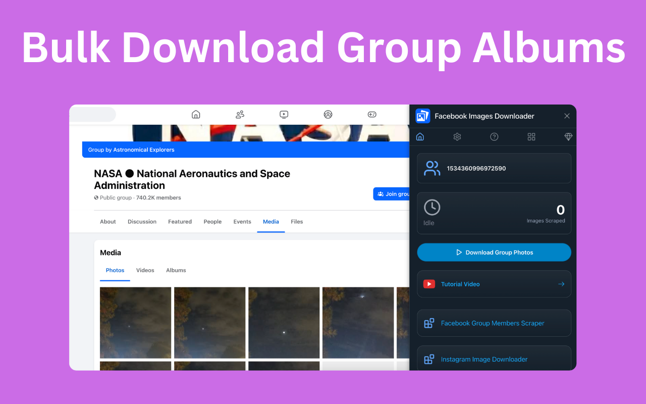Click the Media section heading

[x=111, y=252]
